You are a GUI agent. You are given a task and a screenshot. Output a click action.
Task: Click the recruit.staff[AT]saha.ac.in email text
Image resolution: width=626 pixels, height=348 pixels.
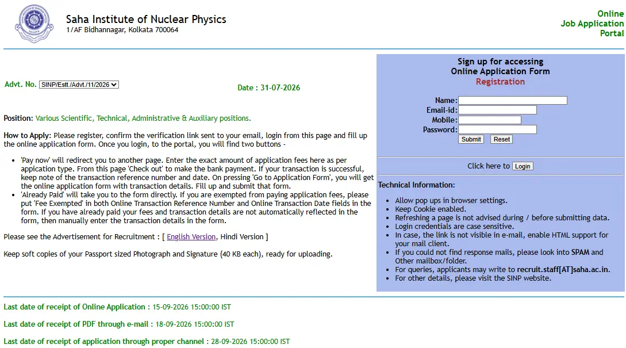tap(563, 270)
